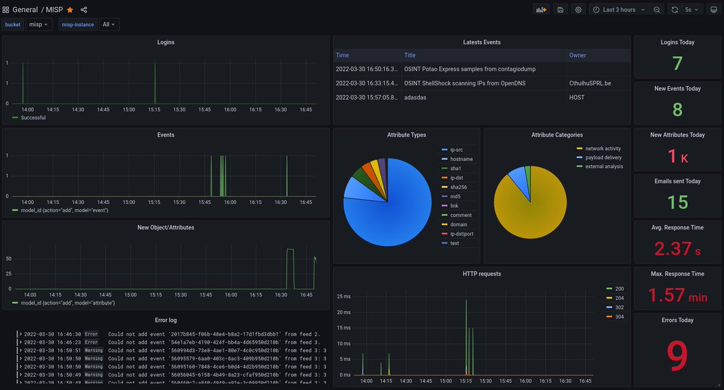This screenshot has width=724, height=390.
Task: Open the Events panel title menu
Action: tap(166, 135)
